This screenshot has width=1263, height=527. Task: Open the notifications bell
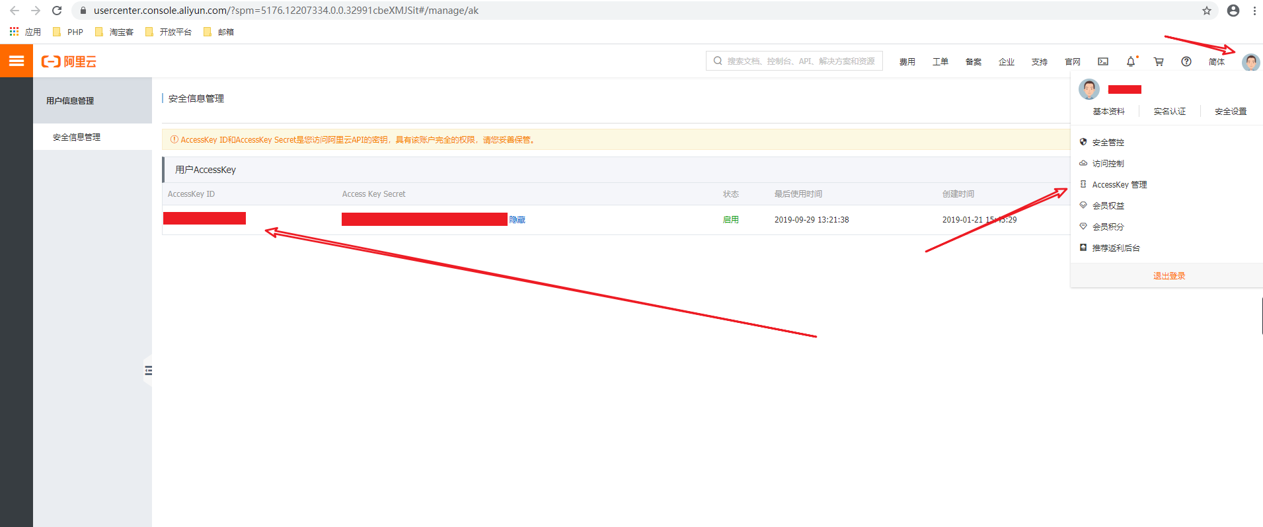click(1131, 61)
